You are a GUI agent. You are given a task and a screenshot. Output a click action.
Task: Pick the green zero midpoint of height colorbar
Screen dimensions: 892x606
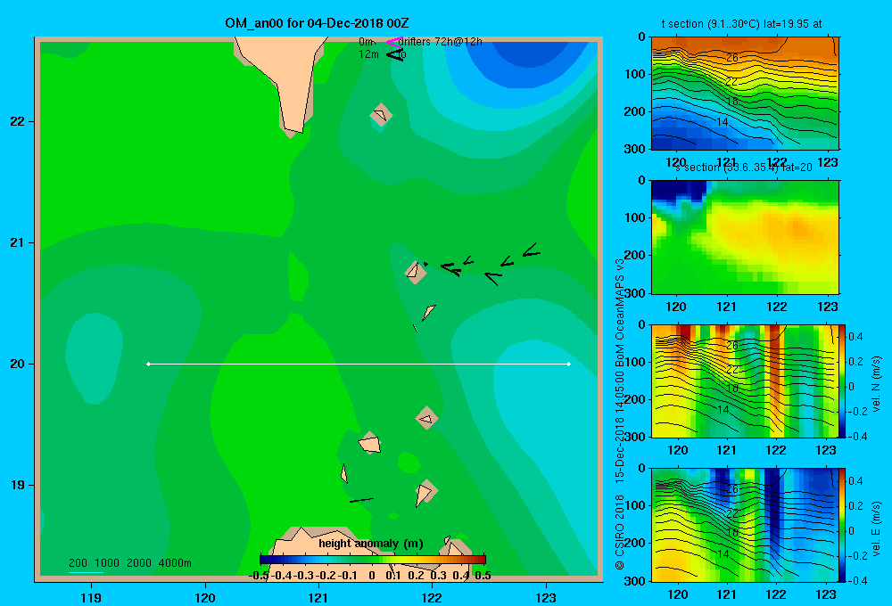(x=373, y=560)
